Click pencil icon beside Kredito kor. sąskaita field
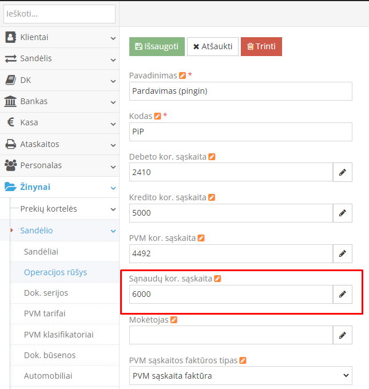Image resolution: width=369 pixels, height=389 pixels. 342,213
